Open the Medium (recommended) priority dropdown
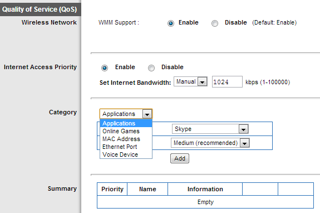Viewport: 320px width, 213px height. 210,143
